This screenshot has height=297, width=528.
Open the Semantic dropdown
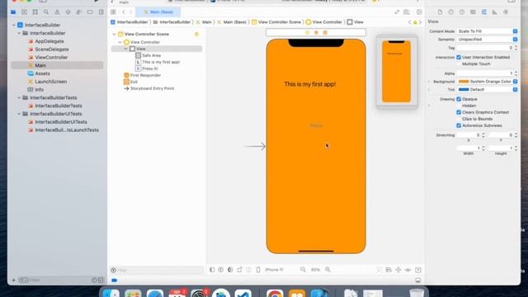pyautogui.click(x=487, y=40)
